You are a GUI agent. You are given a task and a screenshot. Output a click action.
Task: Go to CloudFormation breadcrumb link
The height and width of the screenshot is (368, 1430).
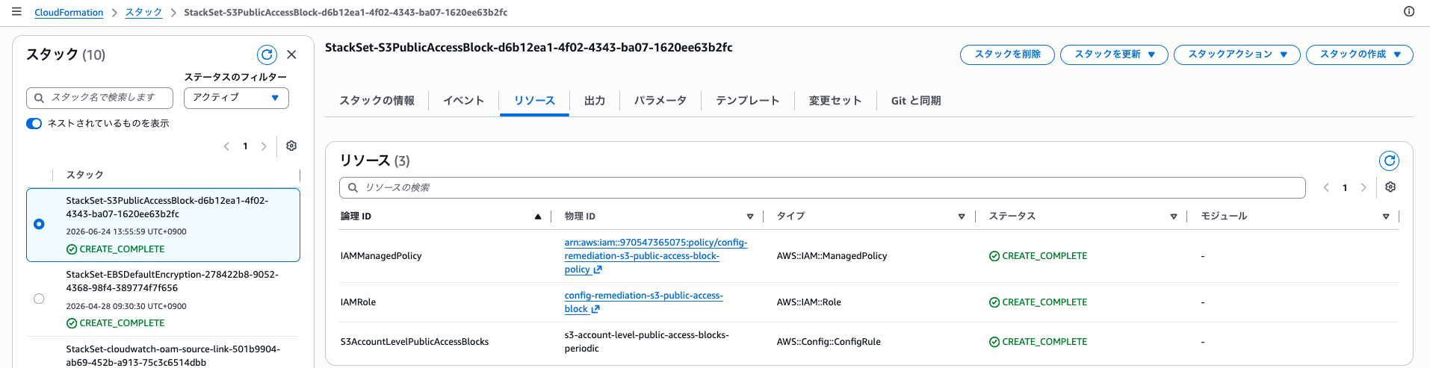pyautogui.click(x=69, y=13)
